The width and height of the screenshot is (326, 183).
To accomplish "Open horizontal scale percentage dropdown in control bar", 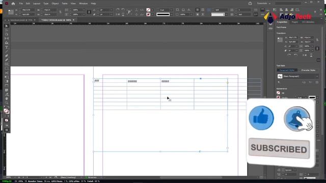I will tap(84, 10).
